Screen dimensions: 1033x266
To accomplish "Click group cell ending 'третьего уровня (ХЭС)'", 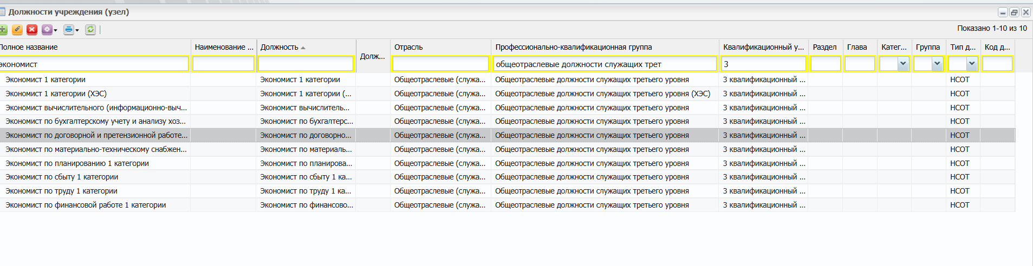I will tap(602, 94).
